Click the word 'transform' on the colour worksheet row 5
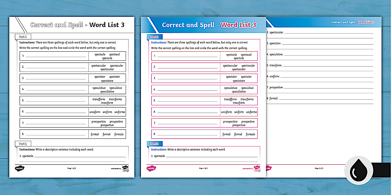Image resolution: width=391 pixels, height=195 pixels. tap(239, 103)
